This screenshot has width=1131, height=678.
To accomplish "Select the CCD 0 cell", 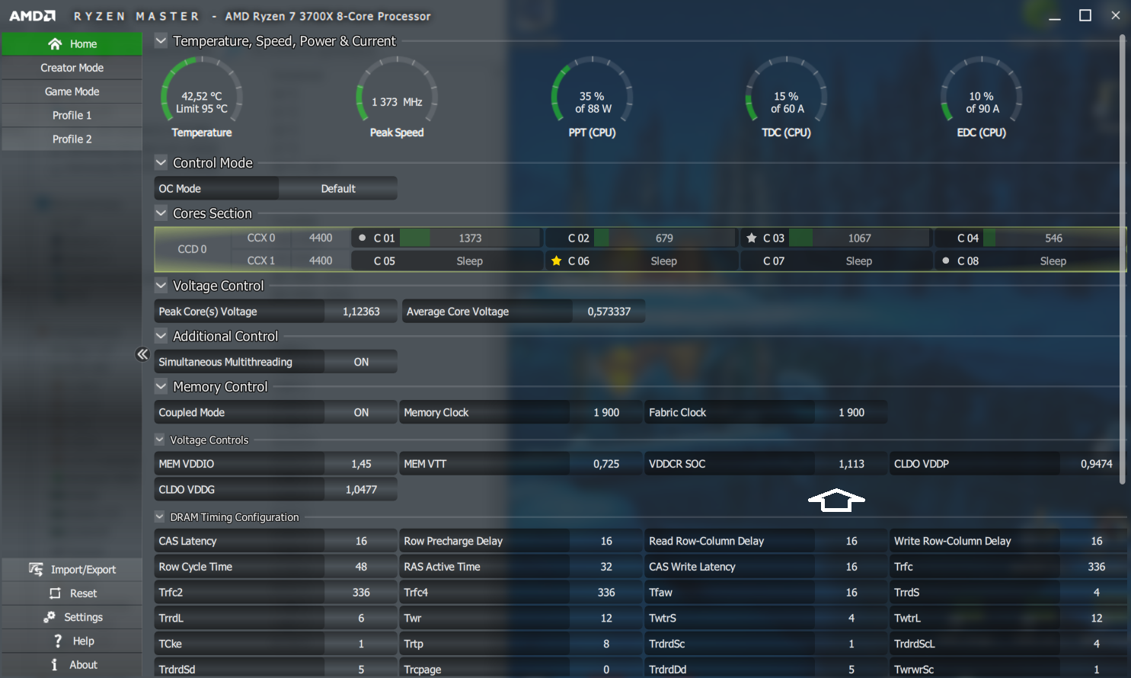I will tap(192, 249).
